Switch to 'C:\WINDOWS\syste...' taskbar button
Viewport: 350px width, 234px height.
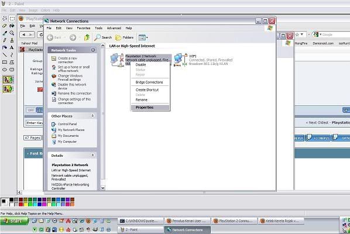coord(140,221)
